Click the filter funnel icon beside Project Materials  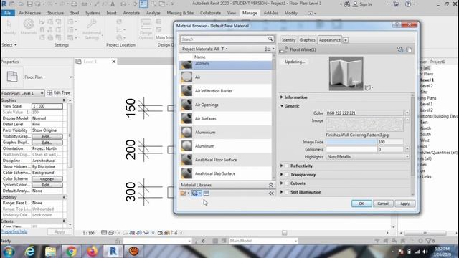click(223, 49)
